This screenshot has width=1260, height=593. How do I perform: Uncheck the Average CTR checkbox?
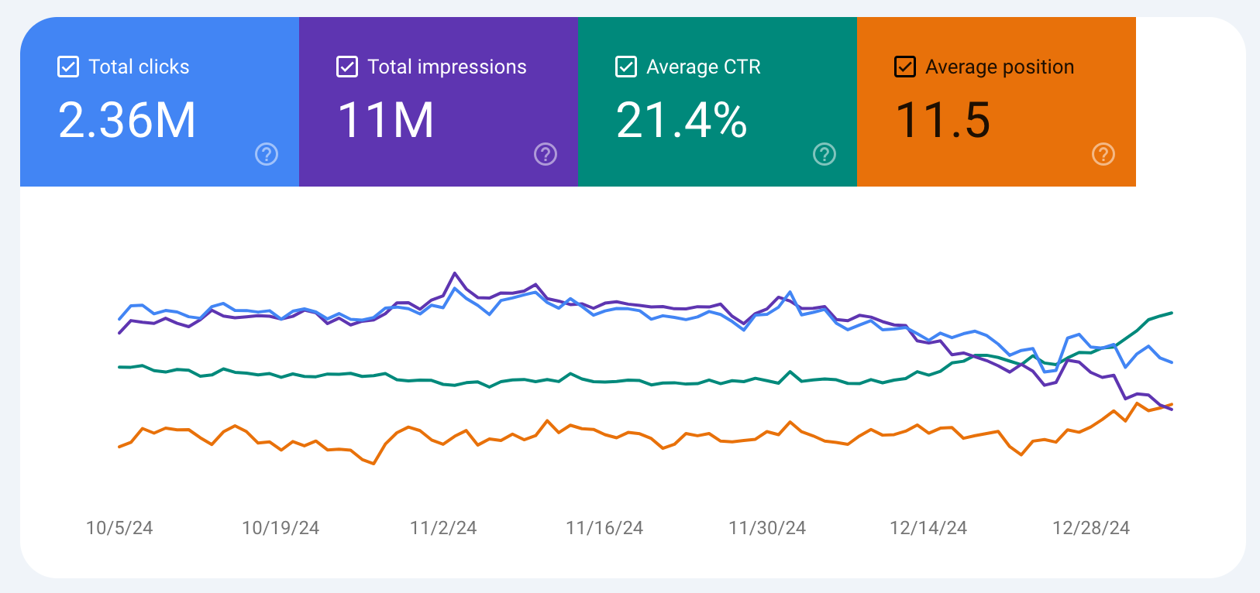626,67
